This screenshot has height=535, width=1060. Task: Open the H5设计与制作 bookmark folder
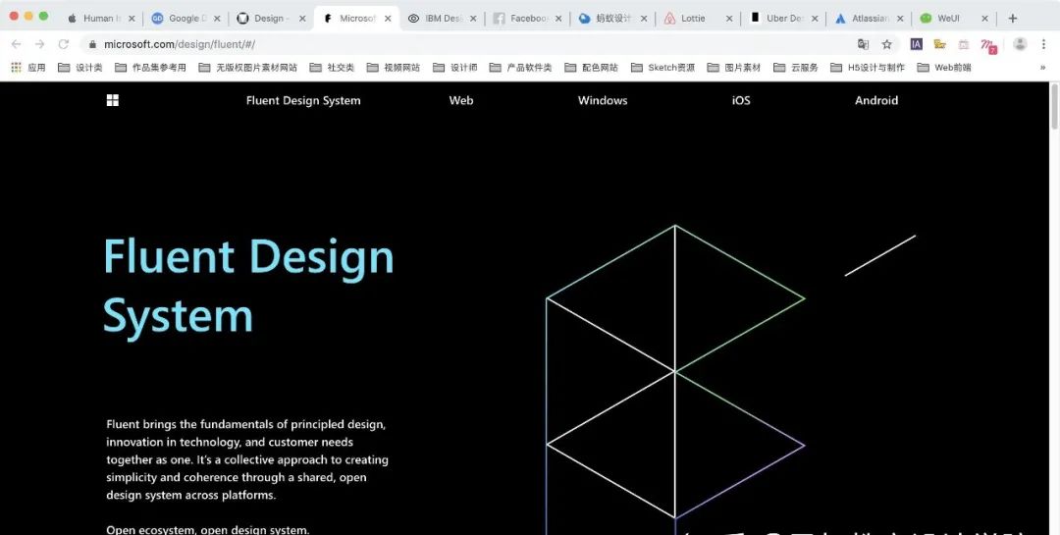(x=868, y=68)
